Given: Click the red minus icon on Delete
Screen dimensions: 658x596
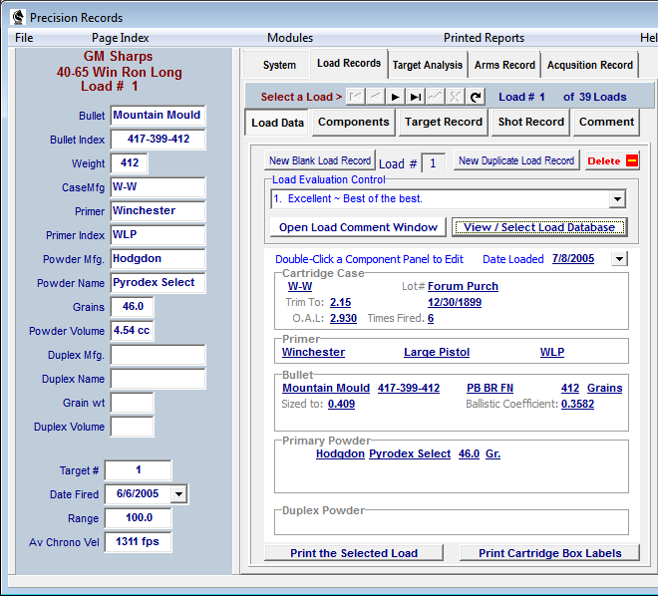Looking at the screenshot, I should (x=631, y=160).
